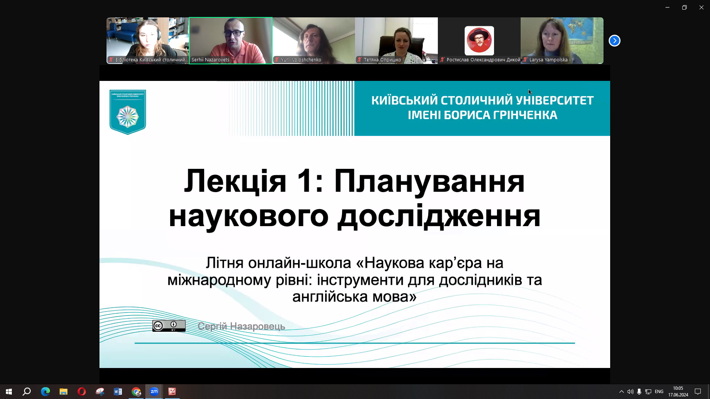
Task: Open Chrome browser on taskbar
Action: [x=136, y=391]
